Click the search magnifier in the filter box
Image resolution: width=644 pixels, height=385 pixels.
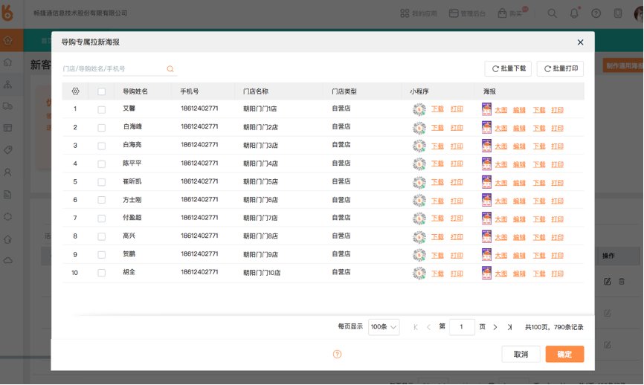point(170,69)
